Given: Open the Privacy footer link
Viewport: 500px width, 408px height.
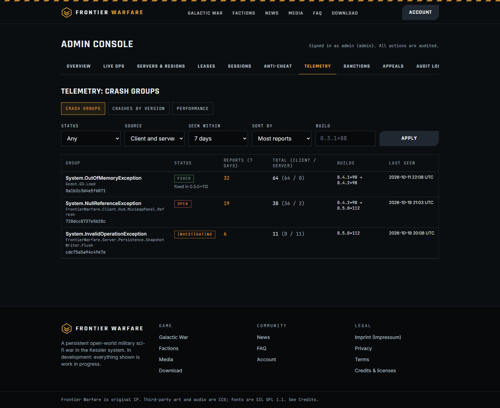Looking at the screenshot, I should coord(363,348).
